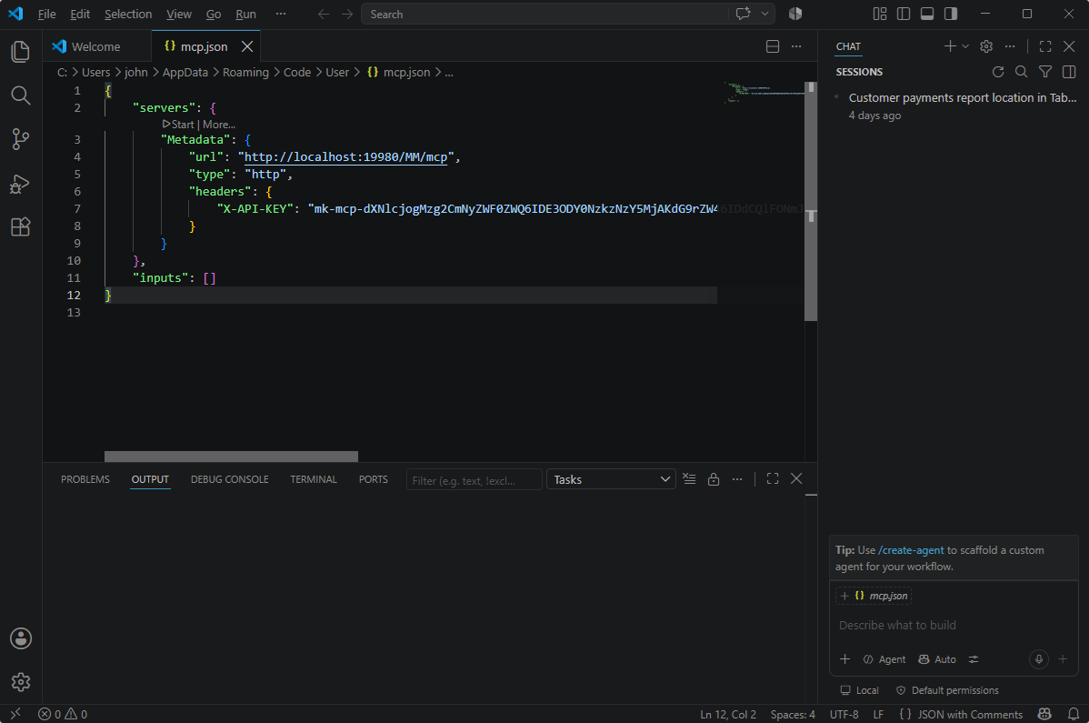Show errors and warnings count in status bar
The image size is (1089, 723).
63,714
